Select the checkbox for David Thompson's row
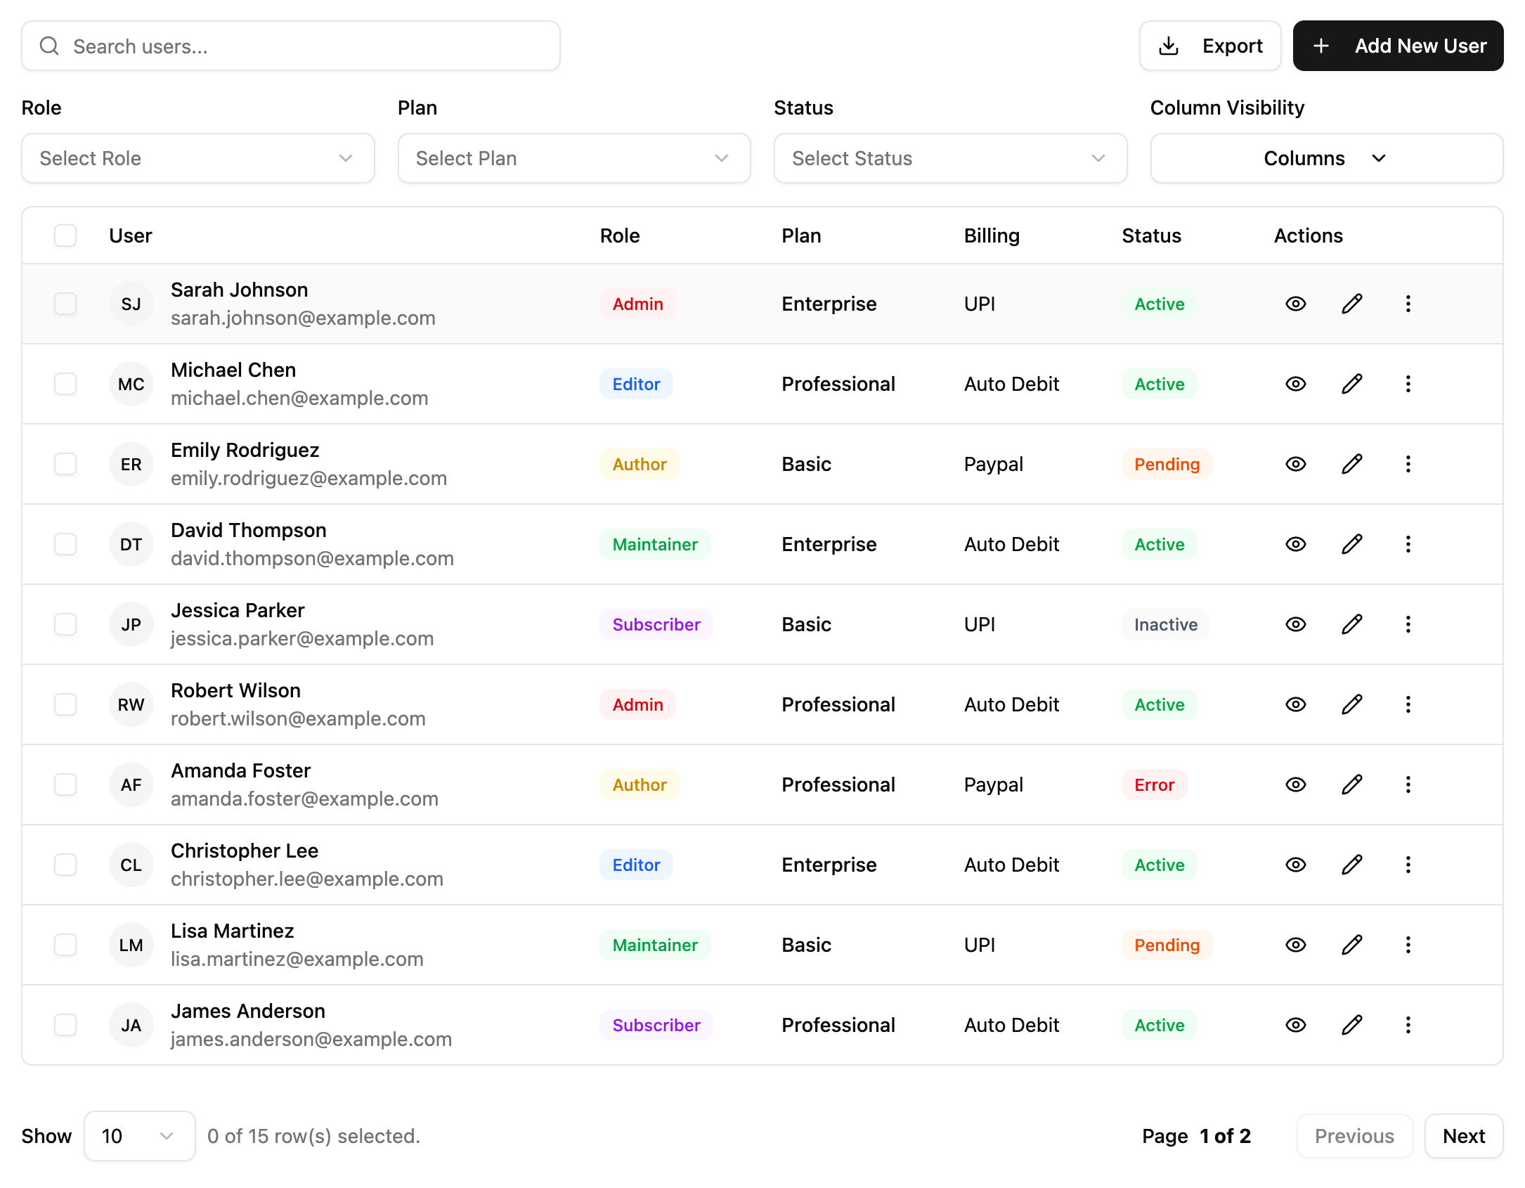The image size is (1525, 1188). [65, 544]
